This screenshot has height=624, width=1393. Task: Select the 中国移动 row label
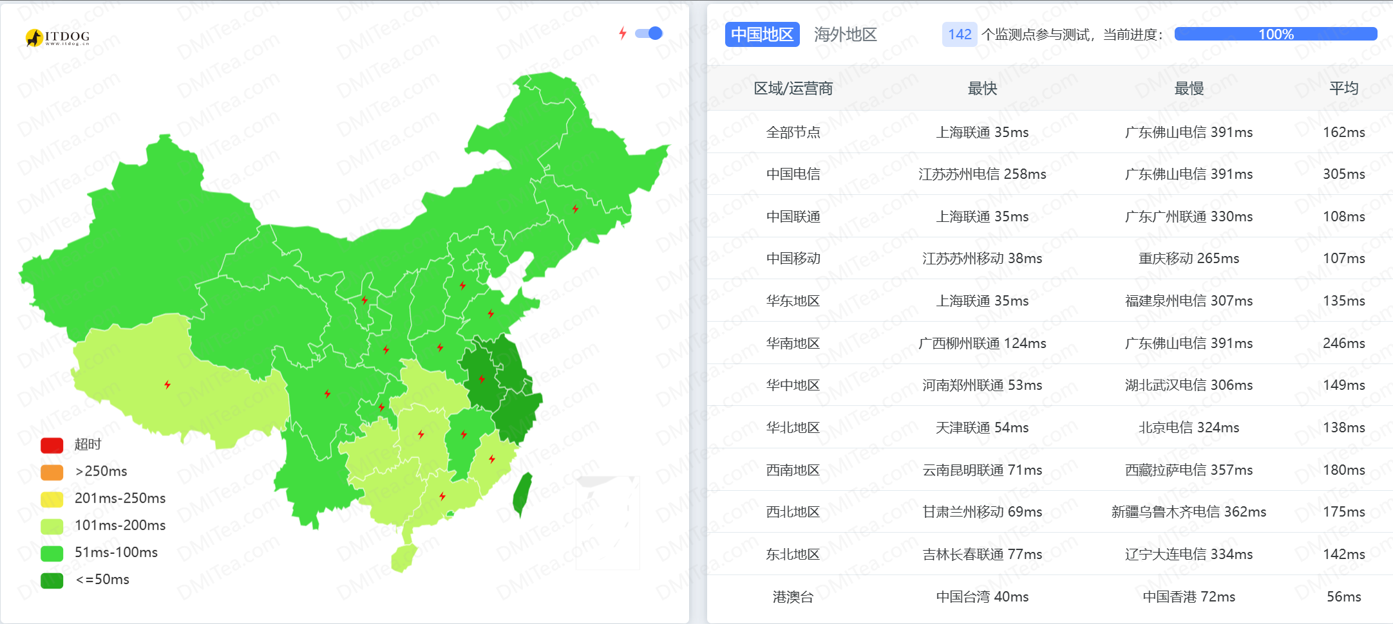793,259
